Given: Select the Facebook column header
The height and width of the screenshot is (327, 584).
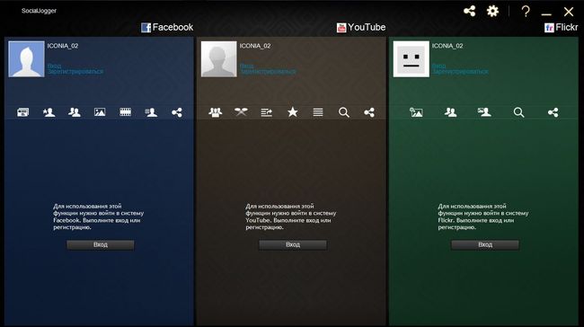Looking at the screenshot, I should pyautogui.click(x=167, y=27).
